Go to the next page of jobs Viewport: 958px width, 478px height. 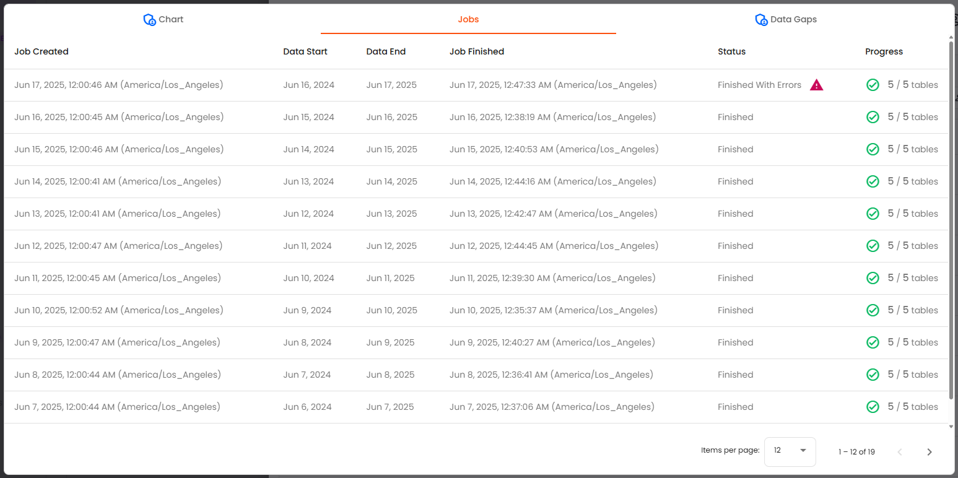click(929, 452)
